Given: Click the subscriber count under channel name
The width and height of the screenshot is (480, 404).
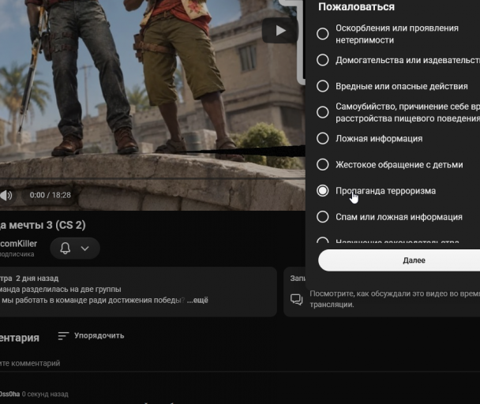Looking at the screenshot, I should coord(17,254).
